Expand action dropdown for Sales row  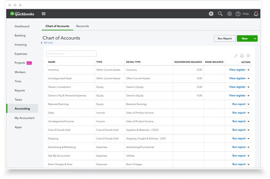(x=248, y=113)
